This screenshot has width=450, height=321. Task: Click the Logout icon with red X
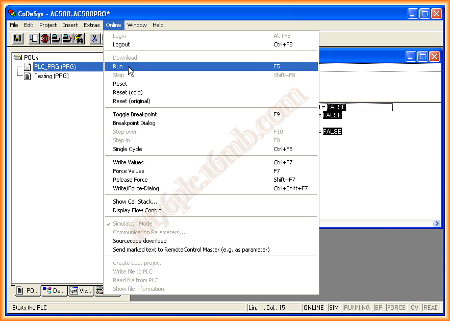[67, 38]
